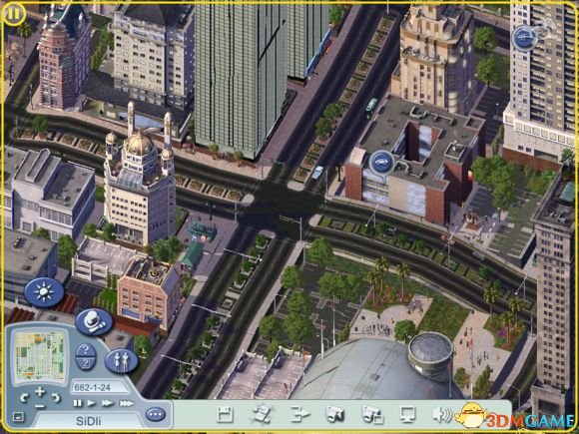Save the city with the floppy disk icon
Image resolution: width=579 pixels, height=434 pixels.
(225, 414)
